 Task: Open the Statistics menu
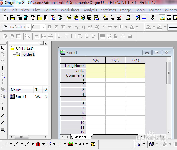(x=109, y=10)
